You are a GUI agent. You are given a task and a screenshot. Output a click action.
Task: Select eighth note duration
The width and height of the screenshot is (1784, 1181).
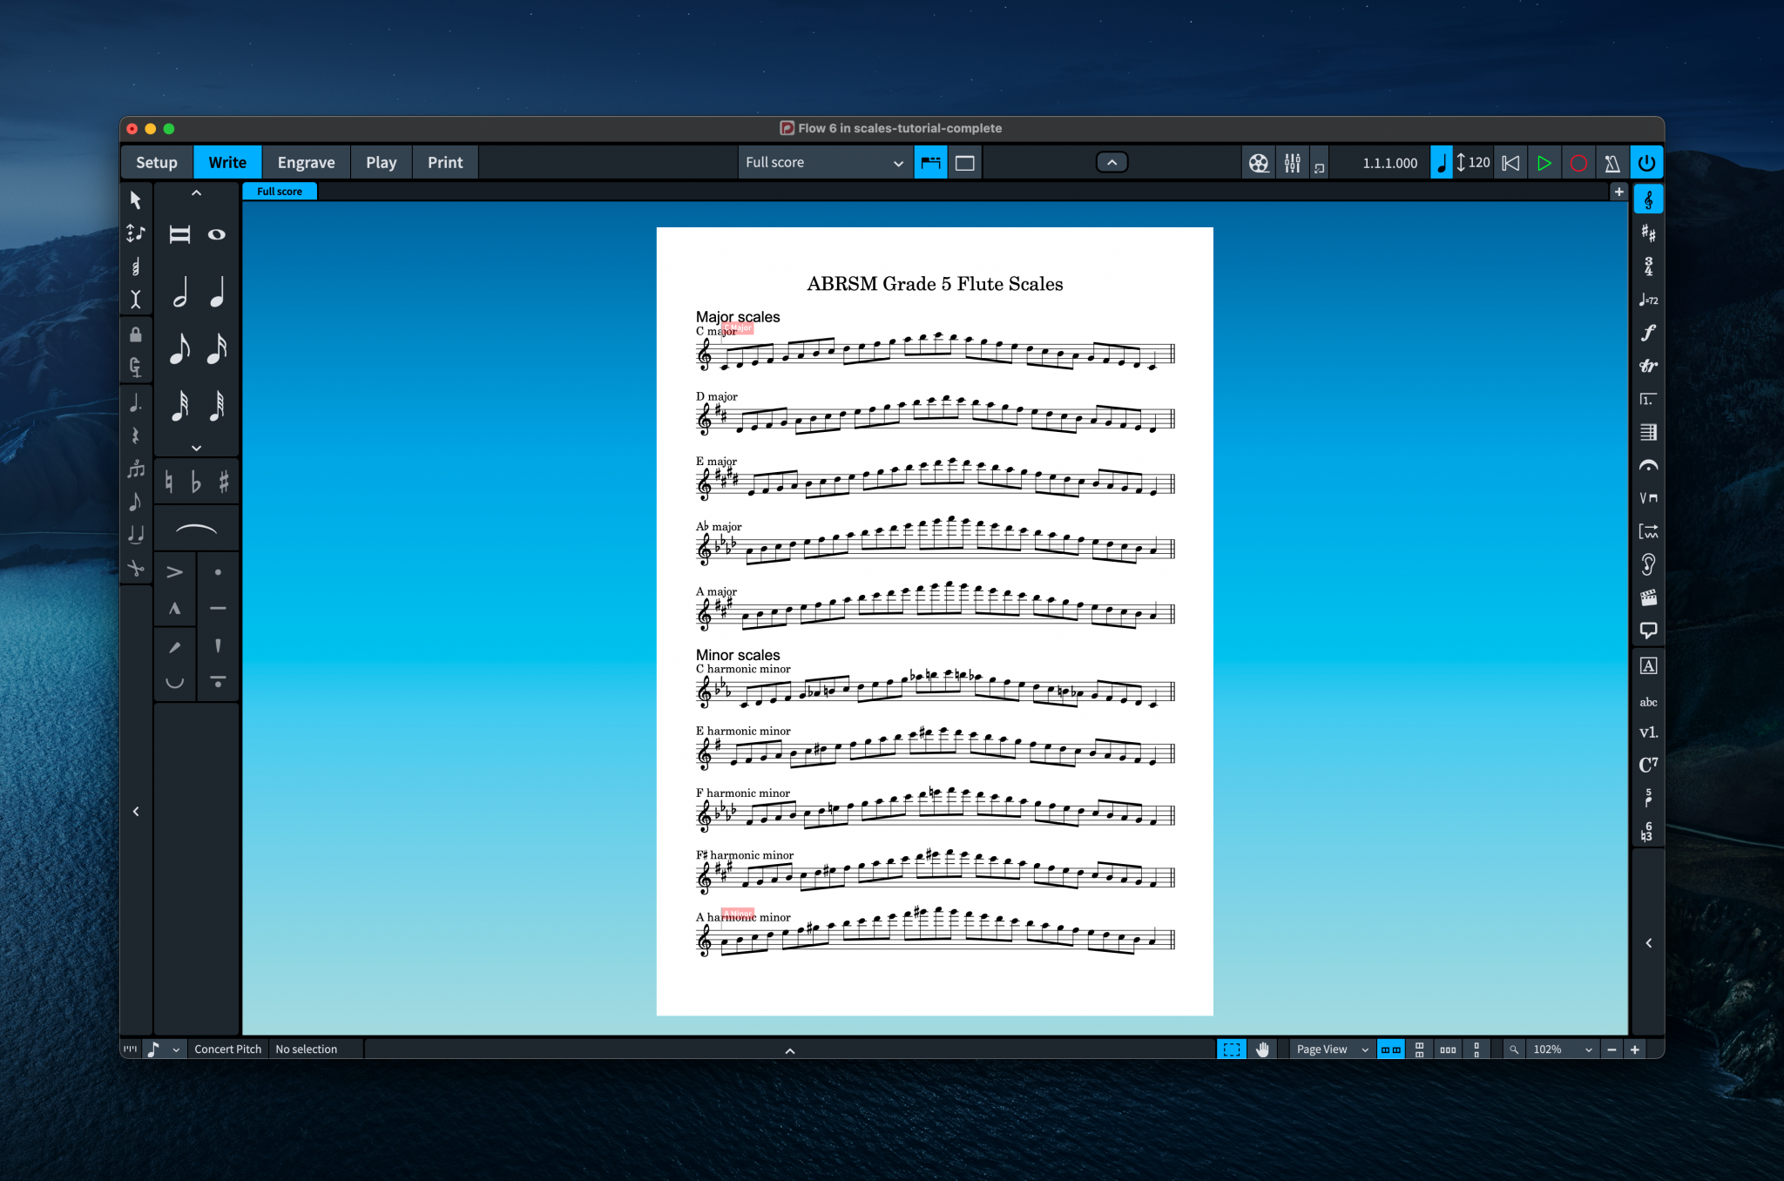pos(179,348)
